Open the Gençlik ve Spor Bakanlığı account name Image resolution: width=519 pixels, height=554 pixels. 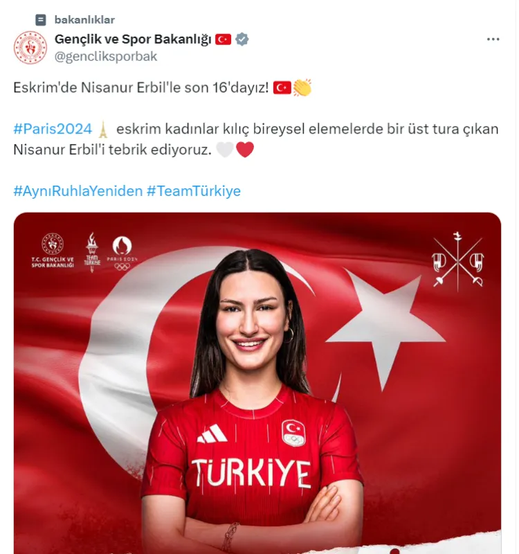(133, 39)
